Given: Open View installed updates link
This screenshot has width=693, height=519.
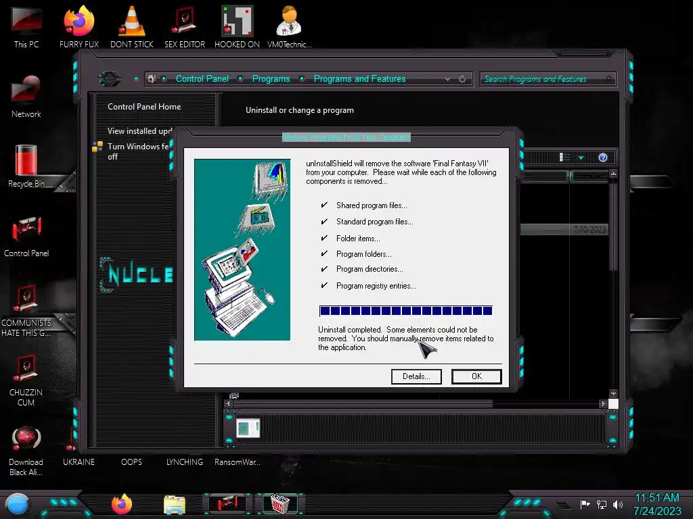Looking at the screenshot, I should tap(139, 130).
